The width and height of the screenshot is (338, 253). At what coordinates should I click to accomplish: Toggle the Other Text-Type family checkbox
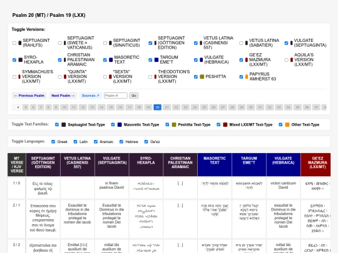click(x=280, y=124)
